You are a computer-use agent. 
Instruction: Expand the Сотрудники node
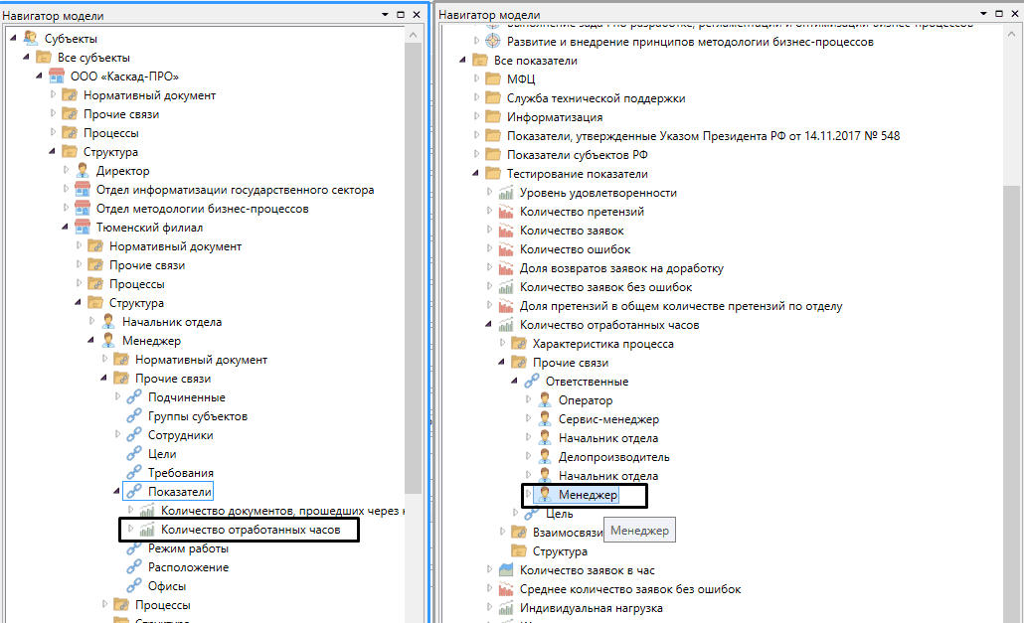click(x=117, y=434)
